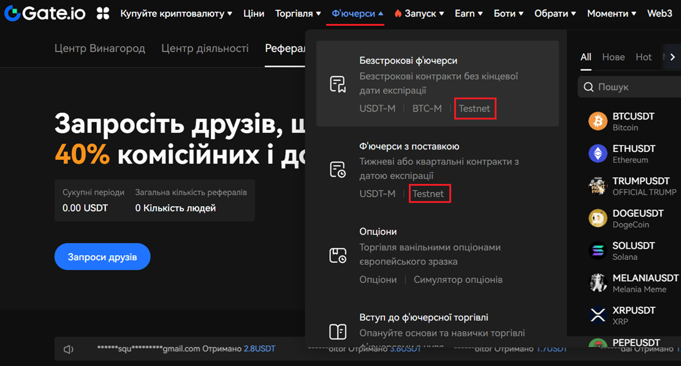Click the perpetual futures document icon
Viewport: 681px width, 366px height.
pos(338,84)
